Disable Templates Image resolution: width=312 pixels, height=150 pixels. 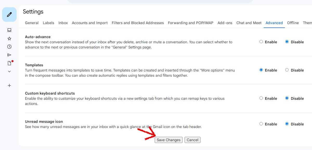point(287,70)
